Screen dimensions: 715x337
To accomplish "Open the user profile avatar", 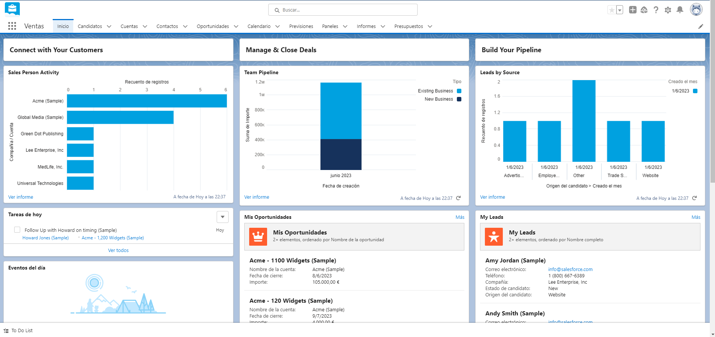I will click(x=696, y=10).
